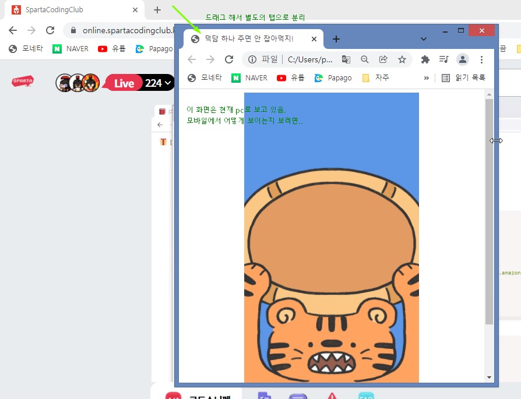Open Papago bookmark in front window

coord(333,78)
